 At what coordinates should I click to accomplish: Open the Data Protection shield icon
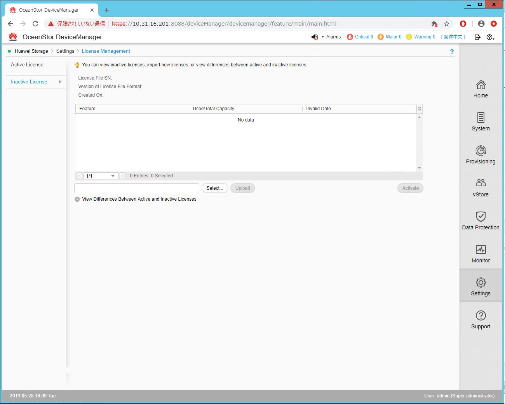point(481,216)
